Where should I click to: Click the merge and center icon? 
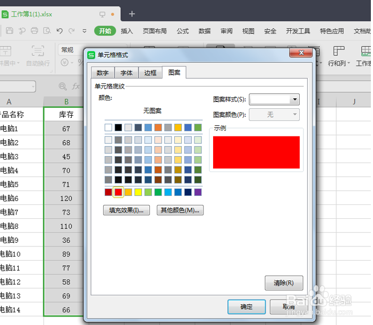click(5, 51)
